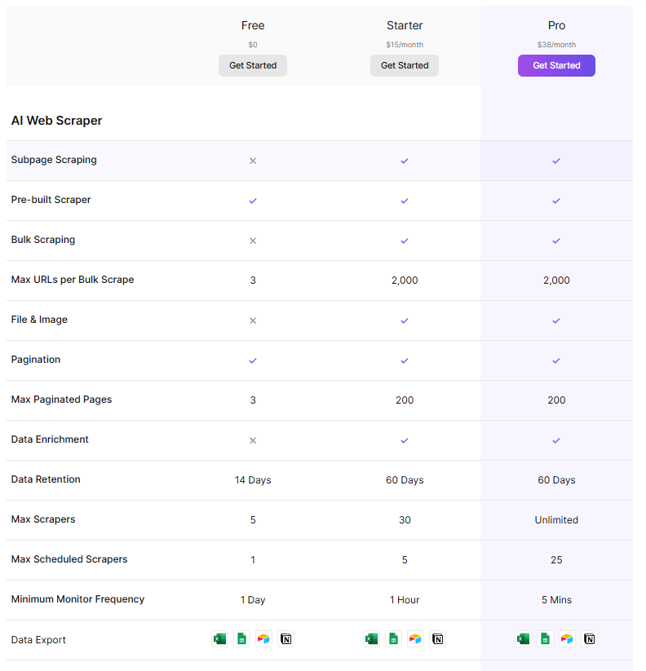Select the Pagination checkmark in Pro column
This screenshot has height=671, width=646.
pyautogui.click(x=556, y=360)
